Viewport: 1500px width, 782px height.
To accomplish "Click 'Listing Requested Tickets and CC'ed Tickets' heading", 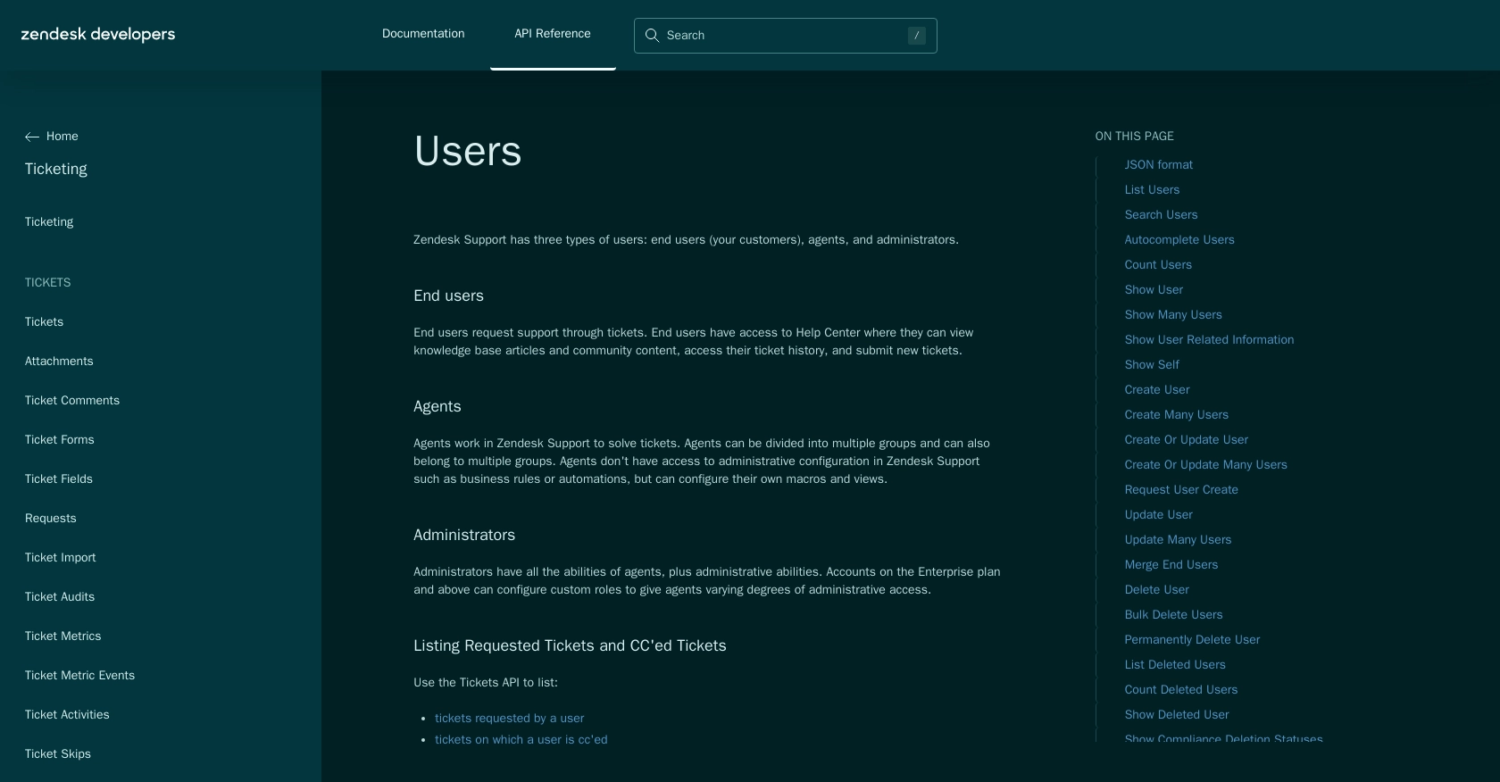I will 570,646.
